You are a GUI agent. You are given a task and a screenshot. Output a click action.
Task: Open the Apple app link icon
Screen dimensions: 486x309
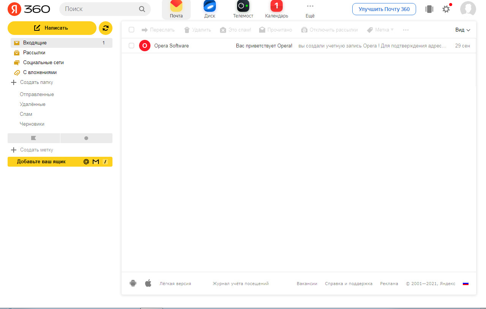point(148,283)
